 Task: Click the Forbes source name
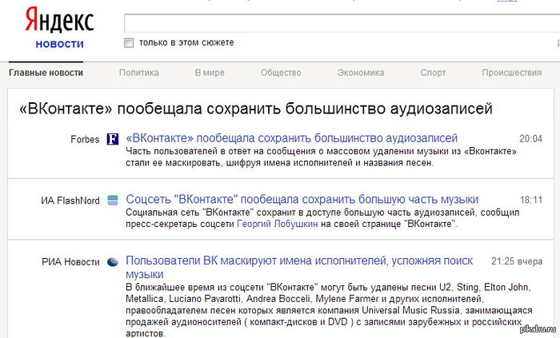click(x=84, y=139)
